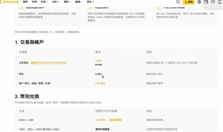Click the yellow badge next to USDC fee
Screen dimensions: 223x132
(x=115, y=120)
